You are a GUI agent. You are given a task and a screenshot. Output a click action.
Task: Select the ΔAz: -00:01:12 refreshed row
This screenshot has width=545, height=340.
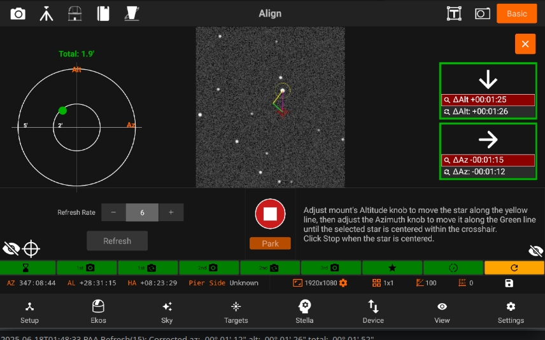point(488,172)
